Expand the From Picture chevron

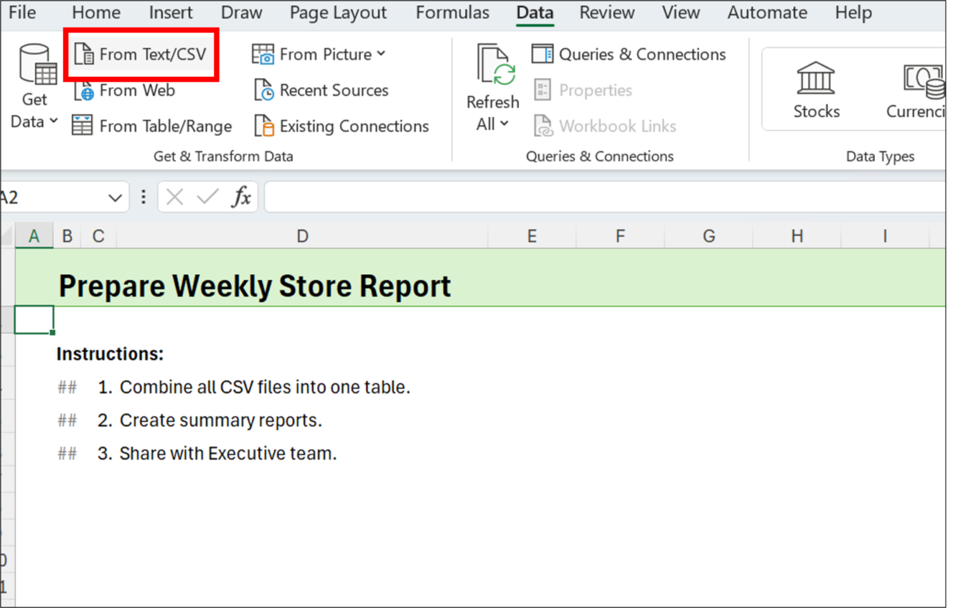[382, 54]
